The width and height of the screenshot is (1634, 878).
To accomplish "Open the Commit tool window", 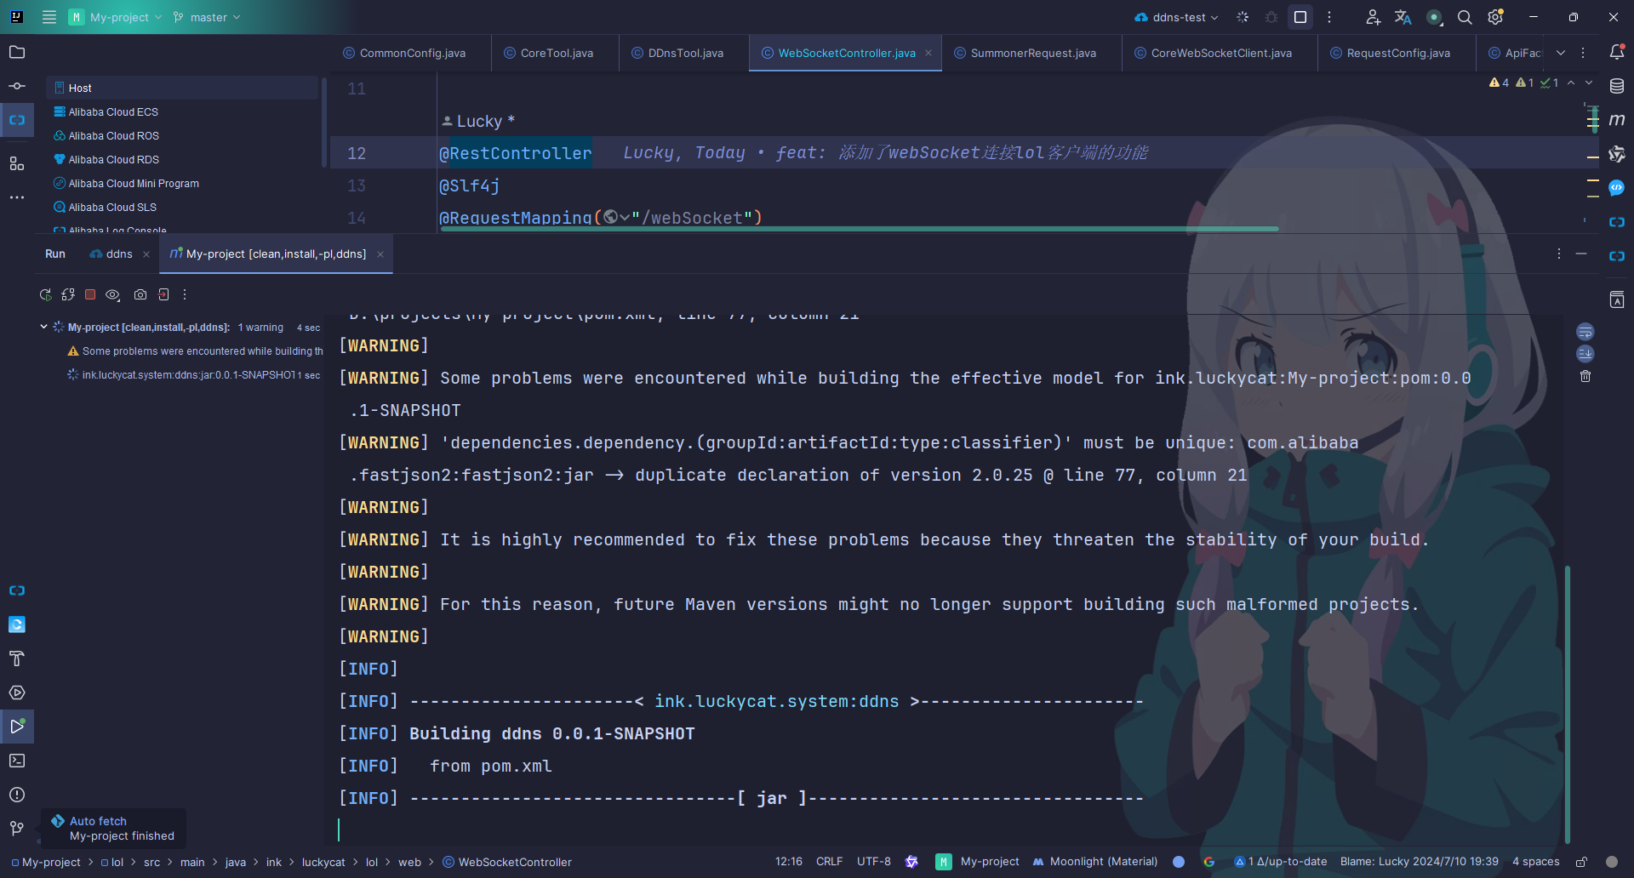I will 17,86.
